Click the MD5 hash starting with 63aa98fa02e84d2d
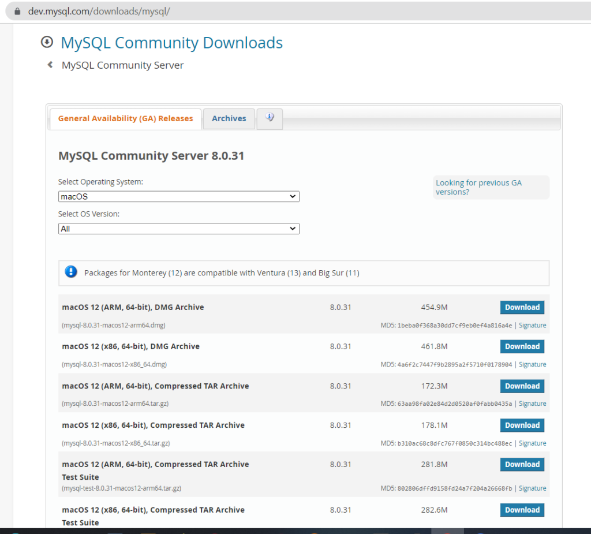The image size is (591, 534). pos(455,404)
